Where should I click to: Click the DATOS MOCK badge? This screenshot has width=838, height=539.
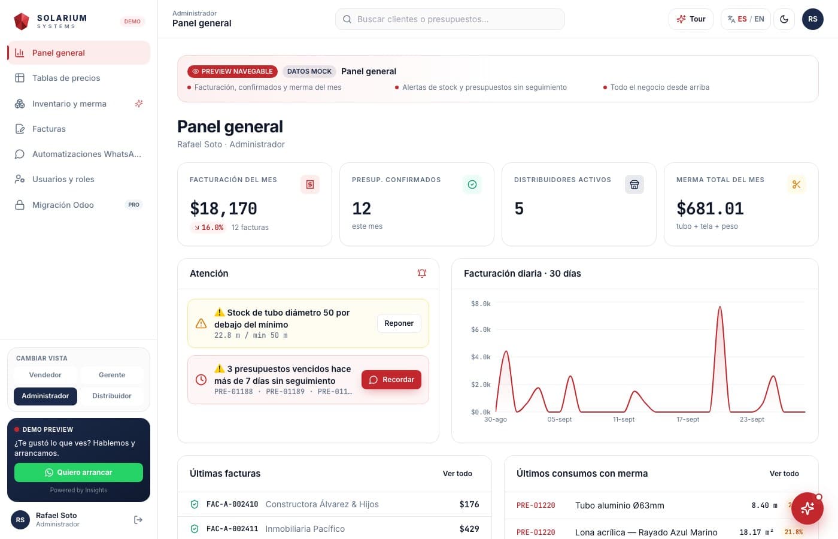tap(309, 71)
